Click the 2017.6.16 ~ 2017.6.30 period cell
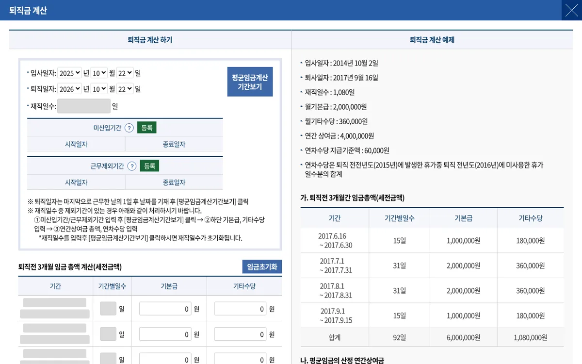This screenshot has width=582, height=364. tap(335, 240)
